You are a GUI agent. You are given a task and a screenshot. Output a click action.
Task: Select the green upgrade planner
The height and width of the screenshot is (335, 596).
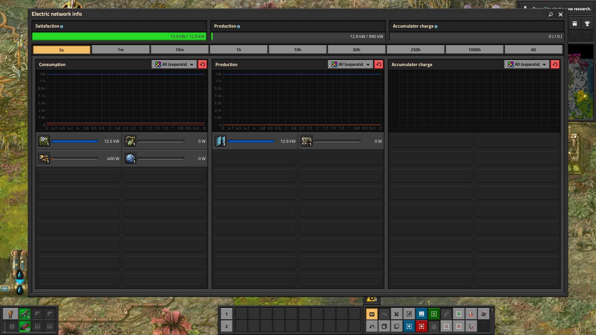pyautogui.click(x=434, y=314)
